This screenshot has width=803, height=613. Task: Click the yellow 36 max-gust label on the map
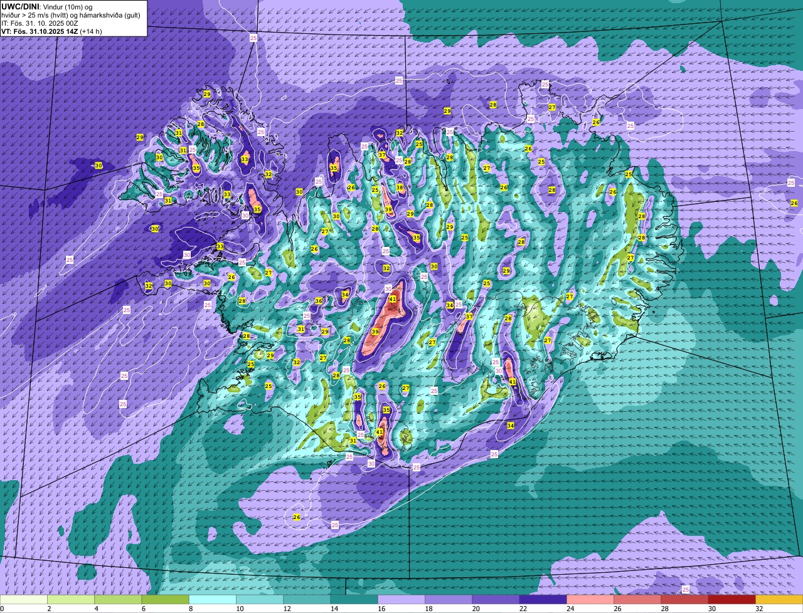pyautogui.click(x=319, y=301)
